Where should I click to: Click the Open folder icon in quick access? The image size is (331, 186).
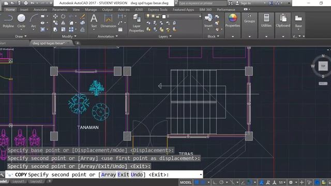tap(12, 3)
